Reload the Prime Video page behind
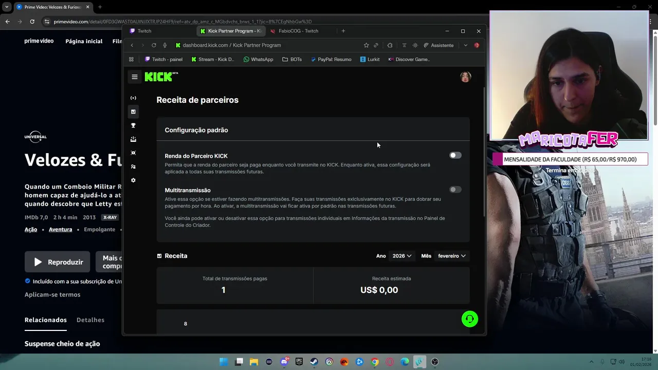The image size is (658, 370). 32,22
